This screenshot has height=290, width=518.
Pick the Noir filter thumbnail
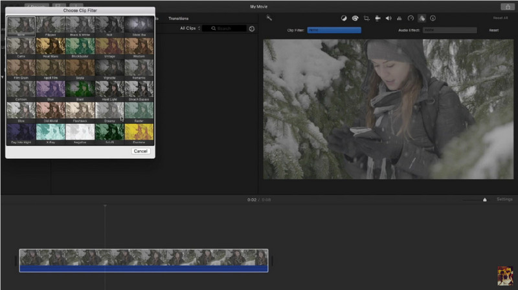click(109, 26)
